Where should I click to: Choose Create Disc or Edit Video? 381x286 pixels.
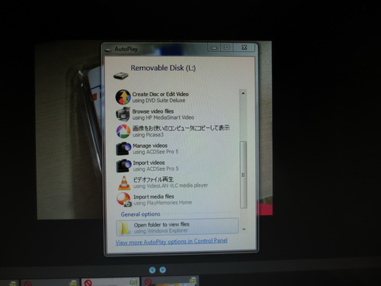click(178, 97)
